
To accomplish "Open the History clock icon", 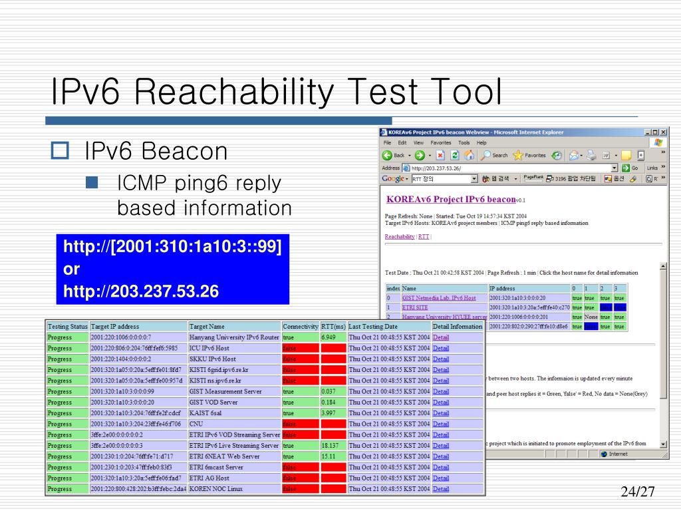I will coord(557,155).
